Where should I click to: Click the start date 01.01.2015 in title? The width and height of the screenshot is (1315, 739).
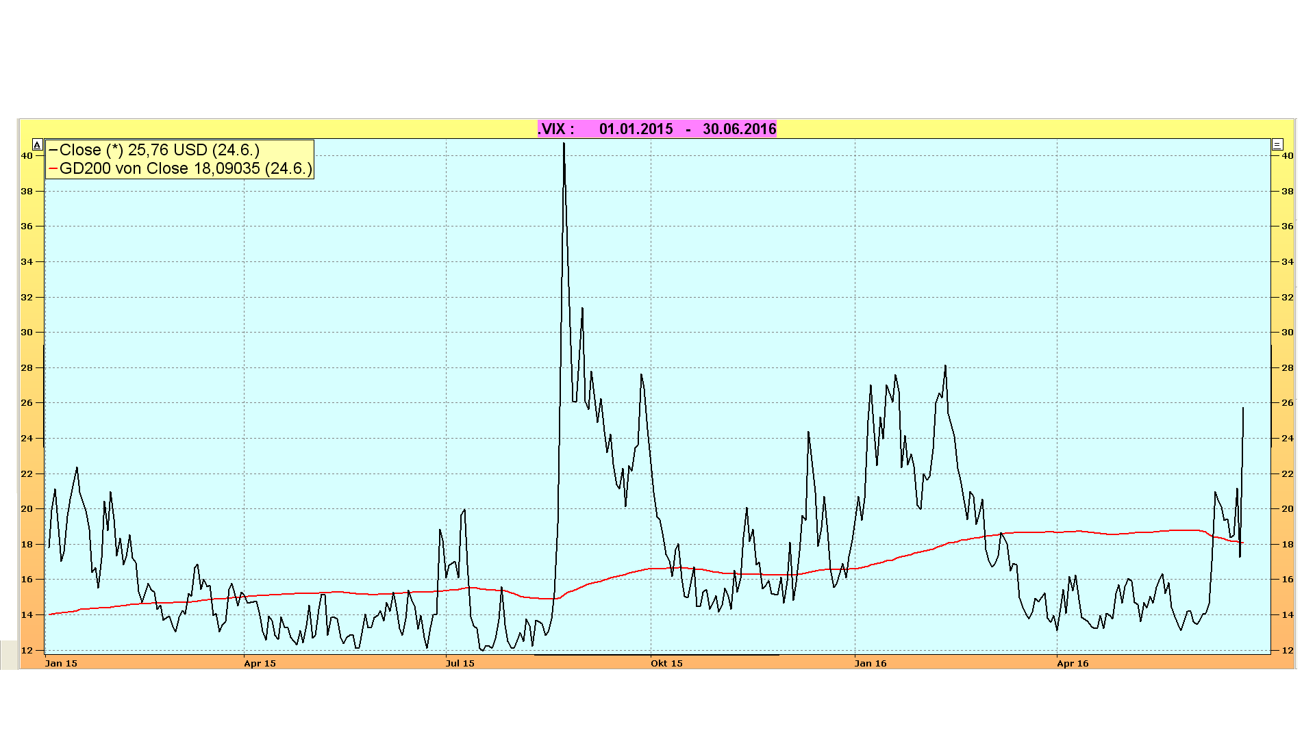point(636,129)
